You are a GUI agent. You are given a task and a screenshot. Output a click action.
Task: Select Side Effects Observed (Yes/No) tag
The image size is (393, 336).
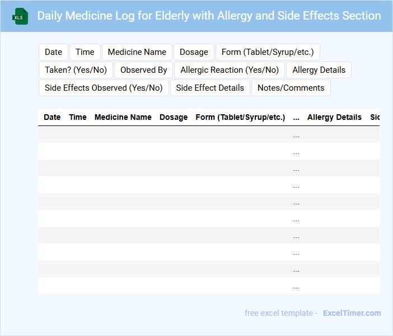[x=104, y=88]
